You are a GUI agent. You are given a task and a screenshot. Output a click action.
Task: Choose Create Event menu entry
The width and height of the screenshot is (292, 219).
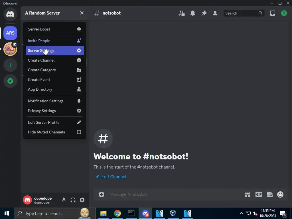54,80
